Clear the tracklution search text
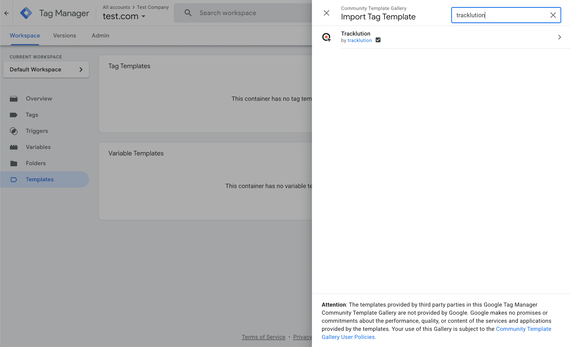570x347 pixels. point(553,15)
